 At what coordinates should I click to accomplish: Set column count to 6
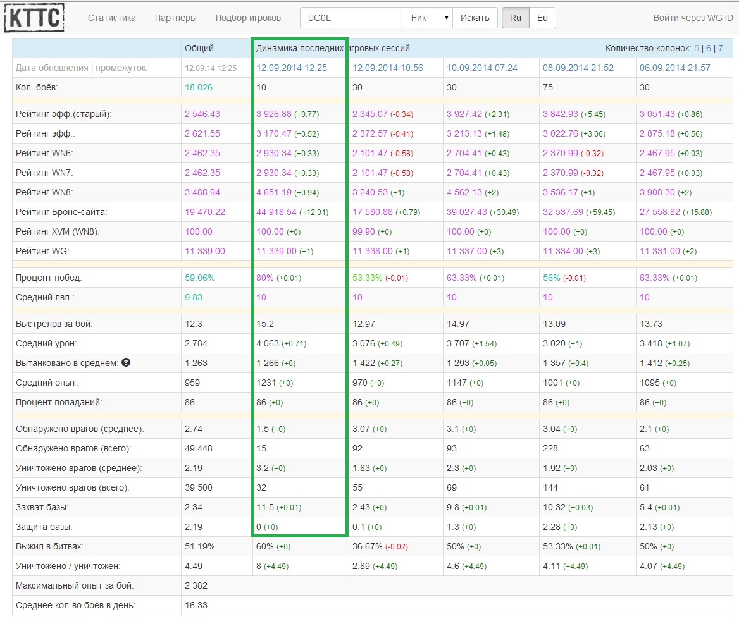(709, 48)
